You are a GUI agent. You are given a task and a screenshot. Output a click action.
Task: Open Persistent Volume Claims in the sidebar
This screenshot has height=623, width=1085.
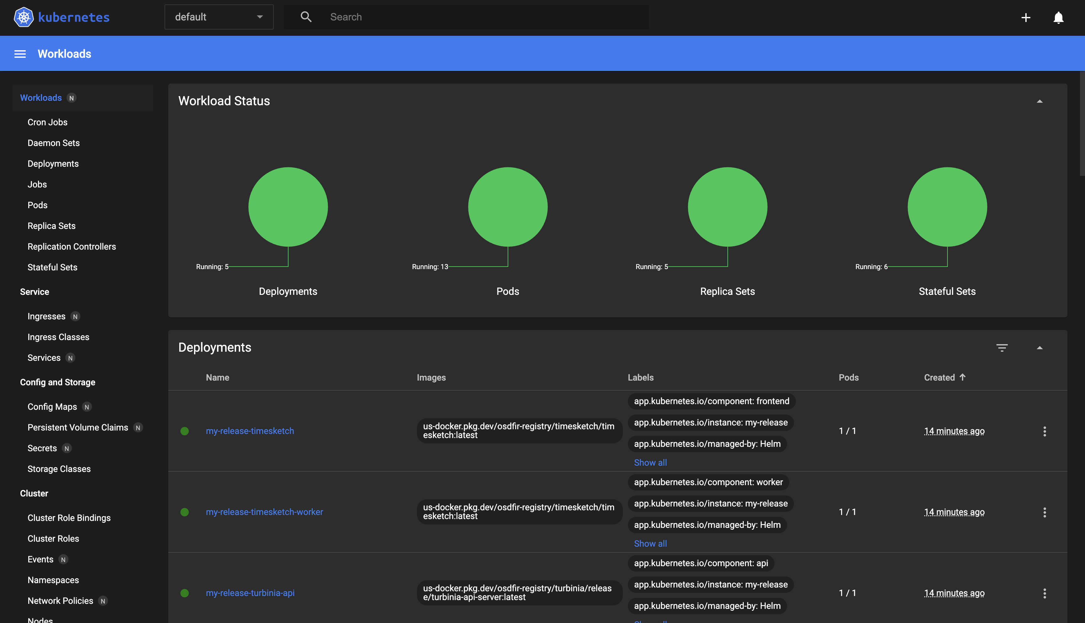click(x=78, y=428)
